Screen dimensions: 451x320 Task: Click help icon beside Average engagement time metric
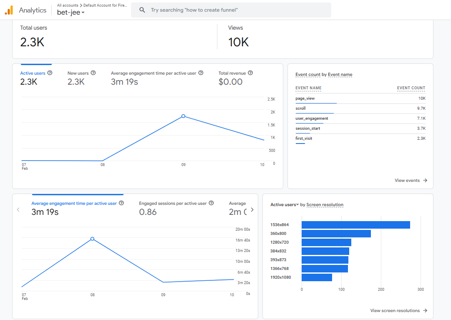[x=121, y=203]
